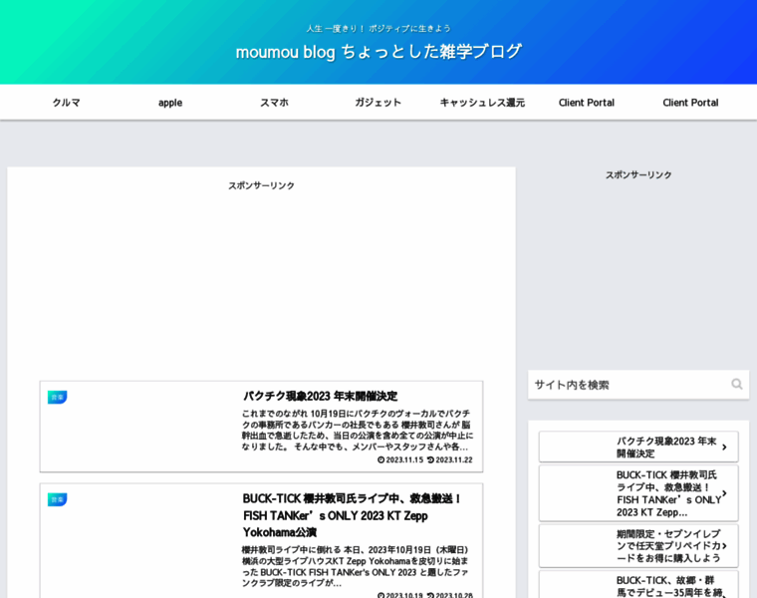757x598 pixels.
Task: Click the thumbnail area of the first article card
Action: pyautogui.click(x=139, y=429)
